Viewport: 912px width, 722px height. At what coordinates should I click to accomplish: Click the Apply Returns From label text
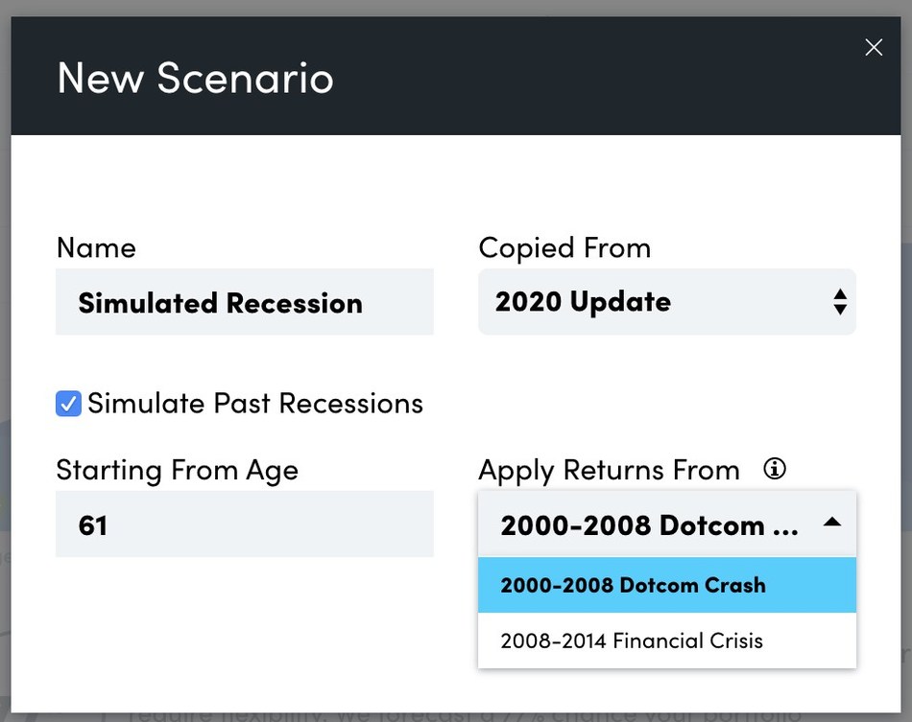(609, 471)
